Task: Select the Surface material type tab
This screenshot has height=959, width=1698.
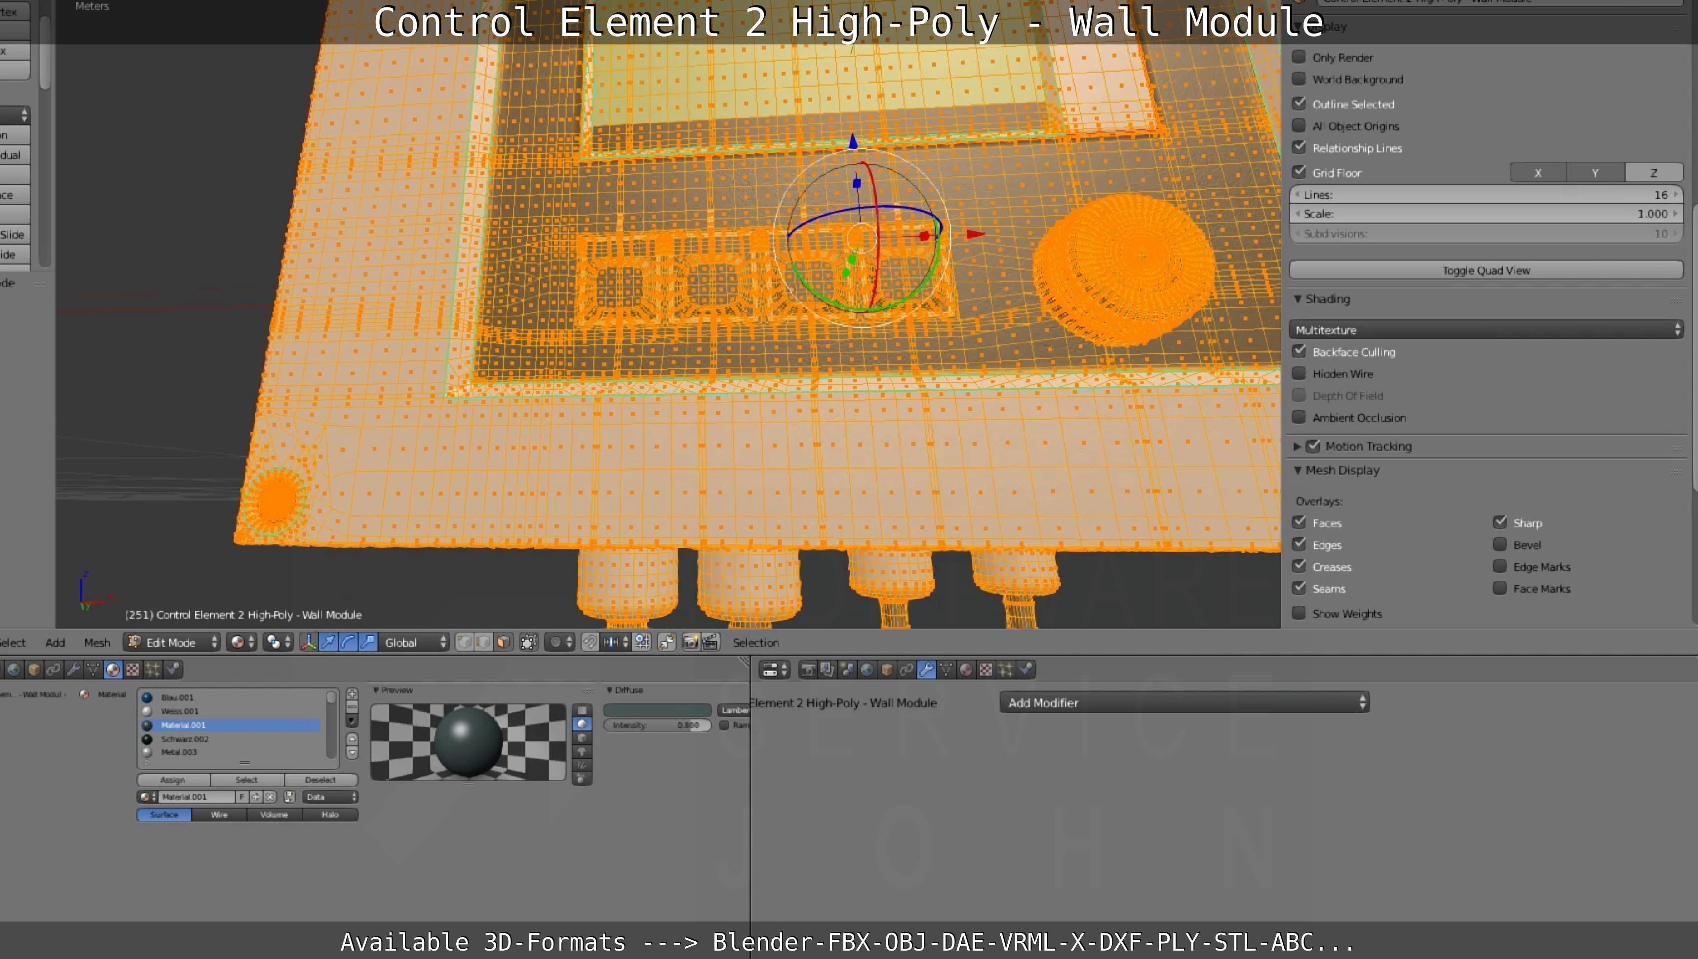Action: (x=164, y=815)
